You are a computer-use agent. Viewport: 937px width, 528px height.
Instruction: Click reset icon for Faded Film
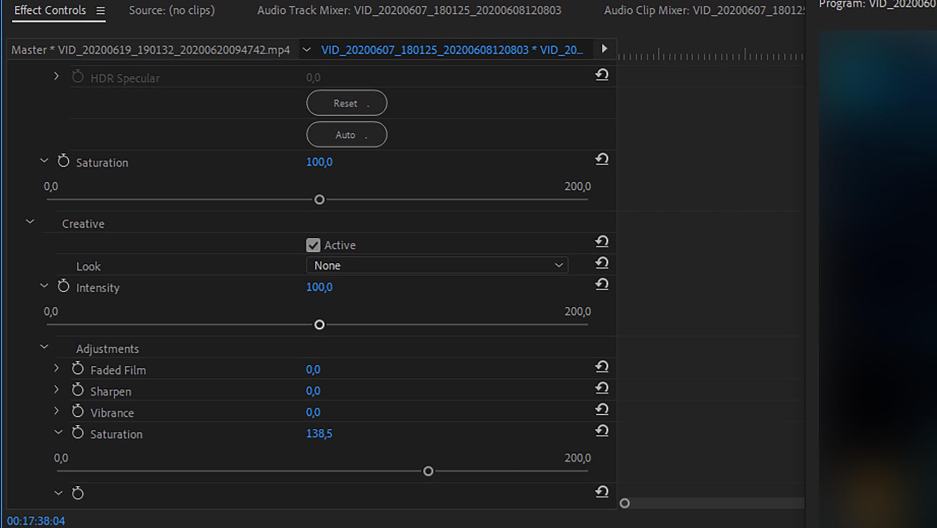(602, 366)
